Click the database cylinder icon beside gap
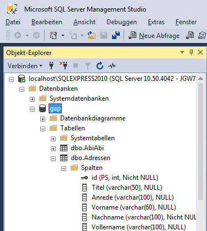 (43, 108)
